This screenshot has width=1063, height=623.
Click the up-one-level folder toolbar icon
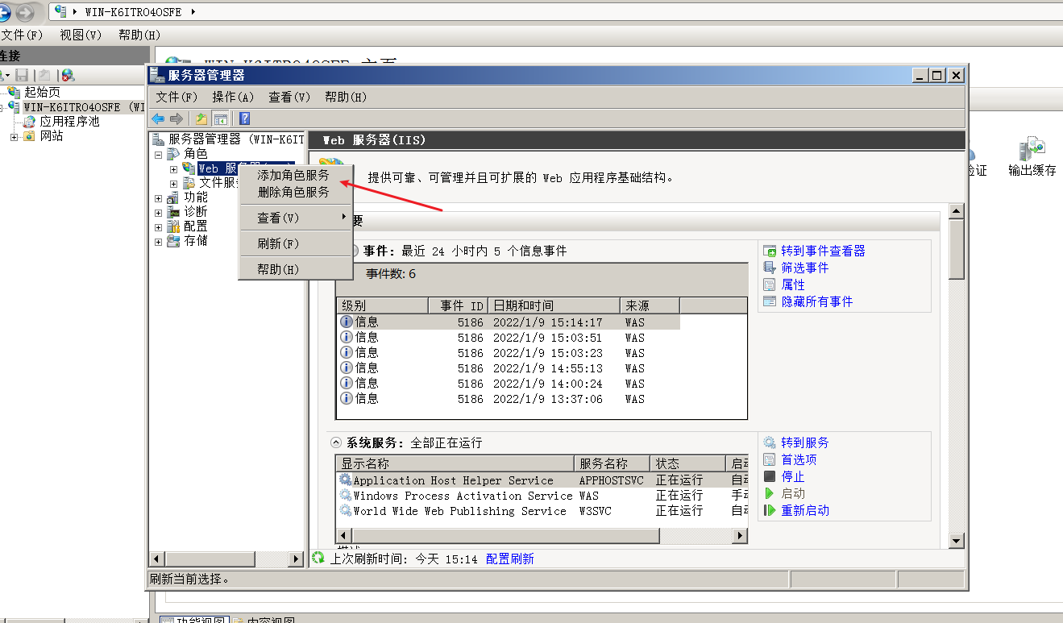pyautogui.click(x=201, y=118)
